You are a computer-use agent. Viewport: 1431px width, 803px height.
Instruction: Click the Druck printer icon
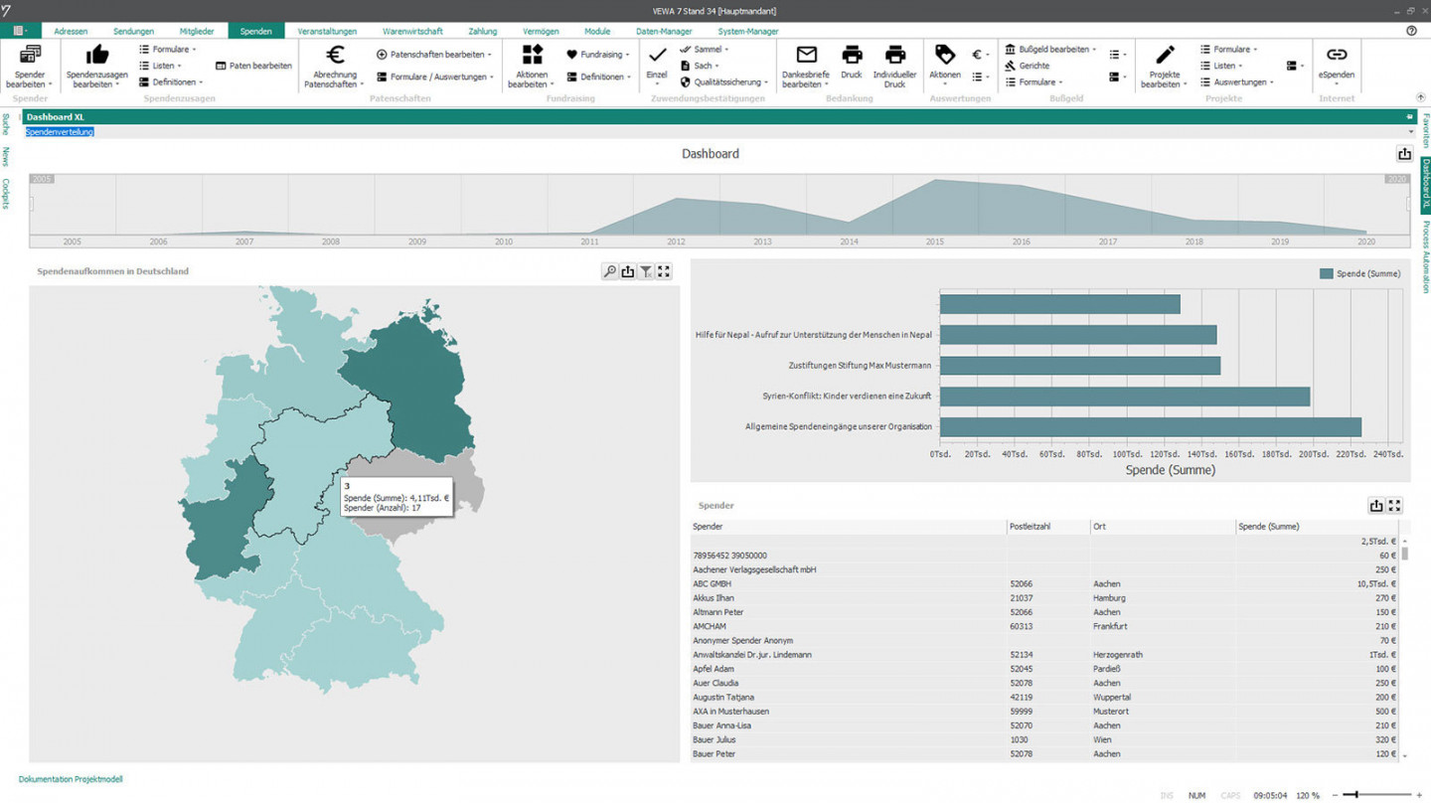852,55
